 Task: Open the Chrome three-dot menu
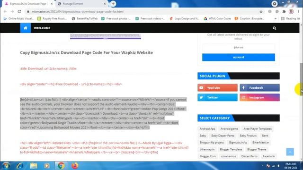coord(299,11)
